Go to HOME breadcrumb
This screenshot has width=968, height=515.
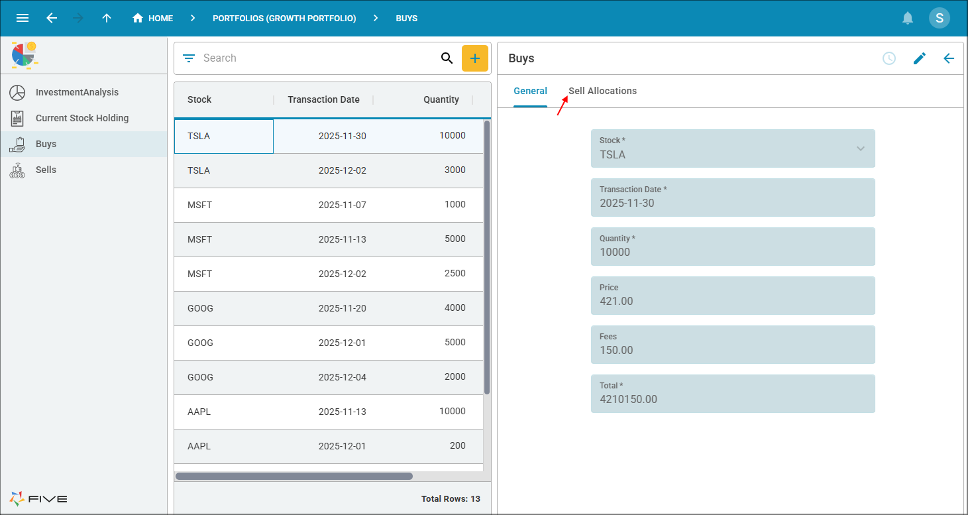[x=152, y=18]
